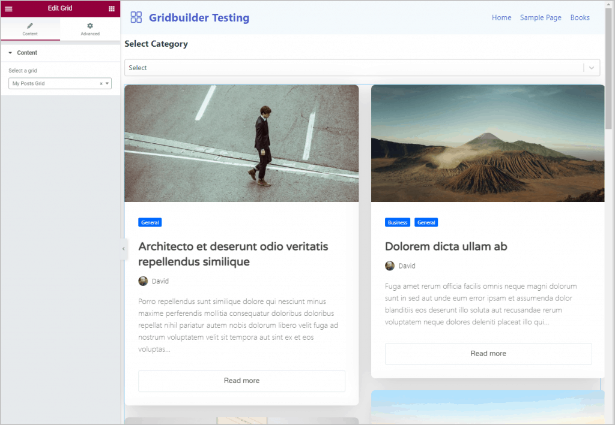Click Read more under Architecto post

[241, 381]
